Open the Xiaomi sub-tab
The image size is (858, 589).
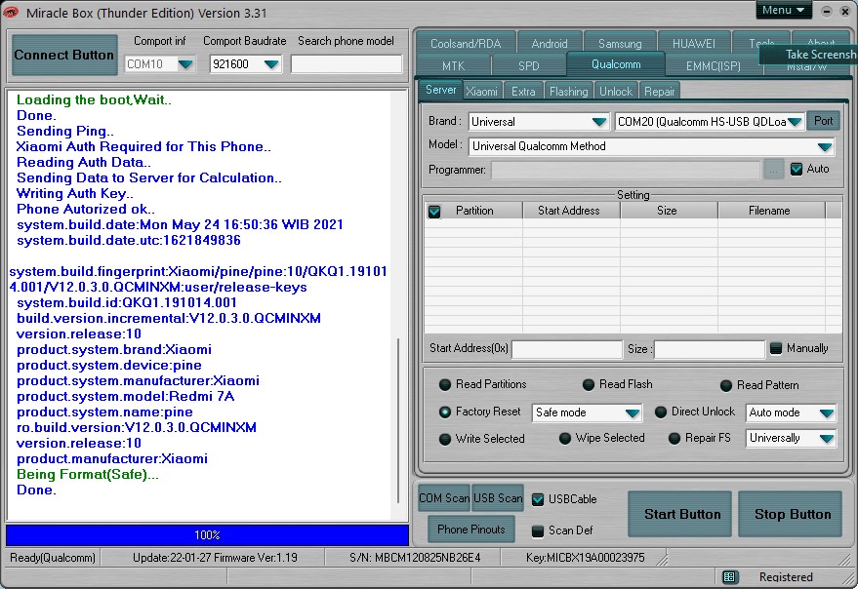tap(481, 91)
